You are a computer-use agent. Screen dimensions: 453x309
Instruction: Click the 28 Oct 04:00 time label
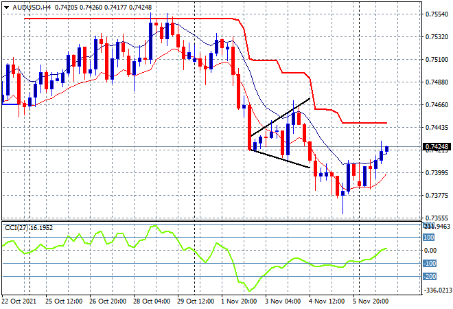pyautogui.click(x=152, y=301)
